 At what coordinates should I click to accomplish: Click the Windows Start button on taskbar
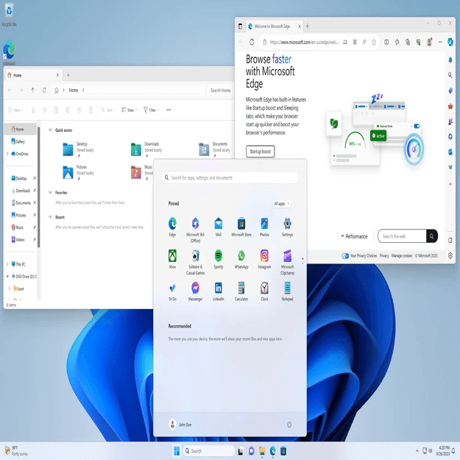(177, 450)
